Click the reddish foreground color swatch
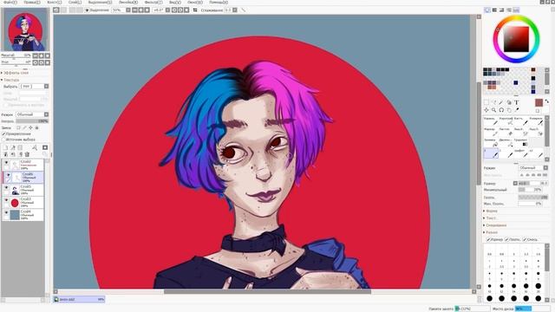Viewport: 555px width, 312px height. tap(539, 102)
